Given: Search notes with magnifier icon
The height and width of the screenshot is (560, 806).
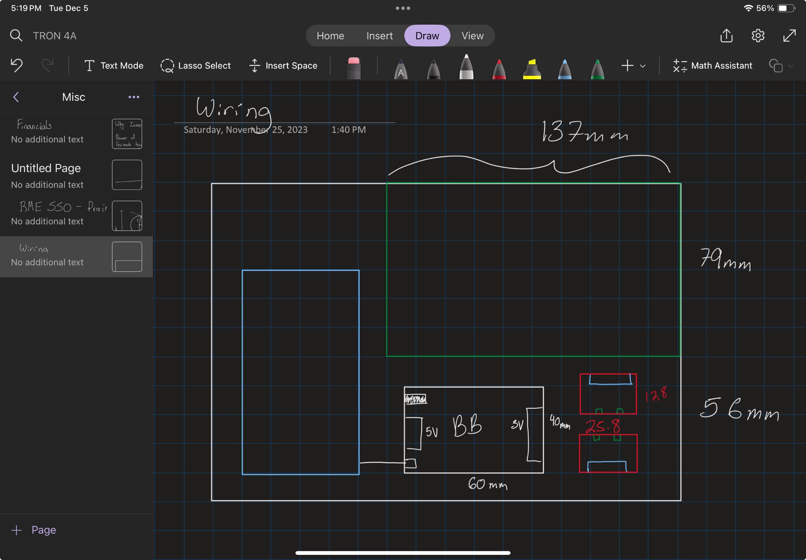Looking at the screenshot, I should (x=16, y=36).
